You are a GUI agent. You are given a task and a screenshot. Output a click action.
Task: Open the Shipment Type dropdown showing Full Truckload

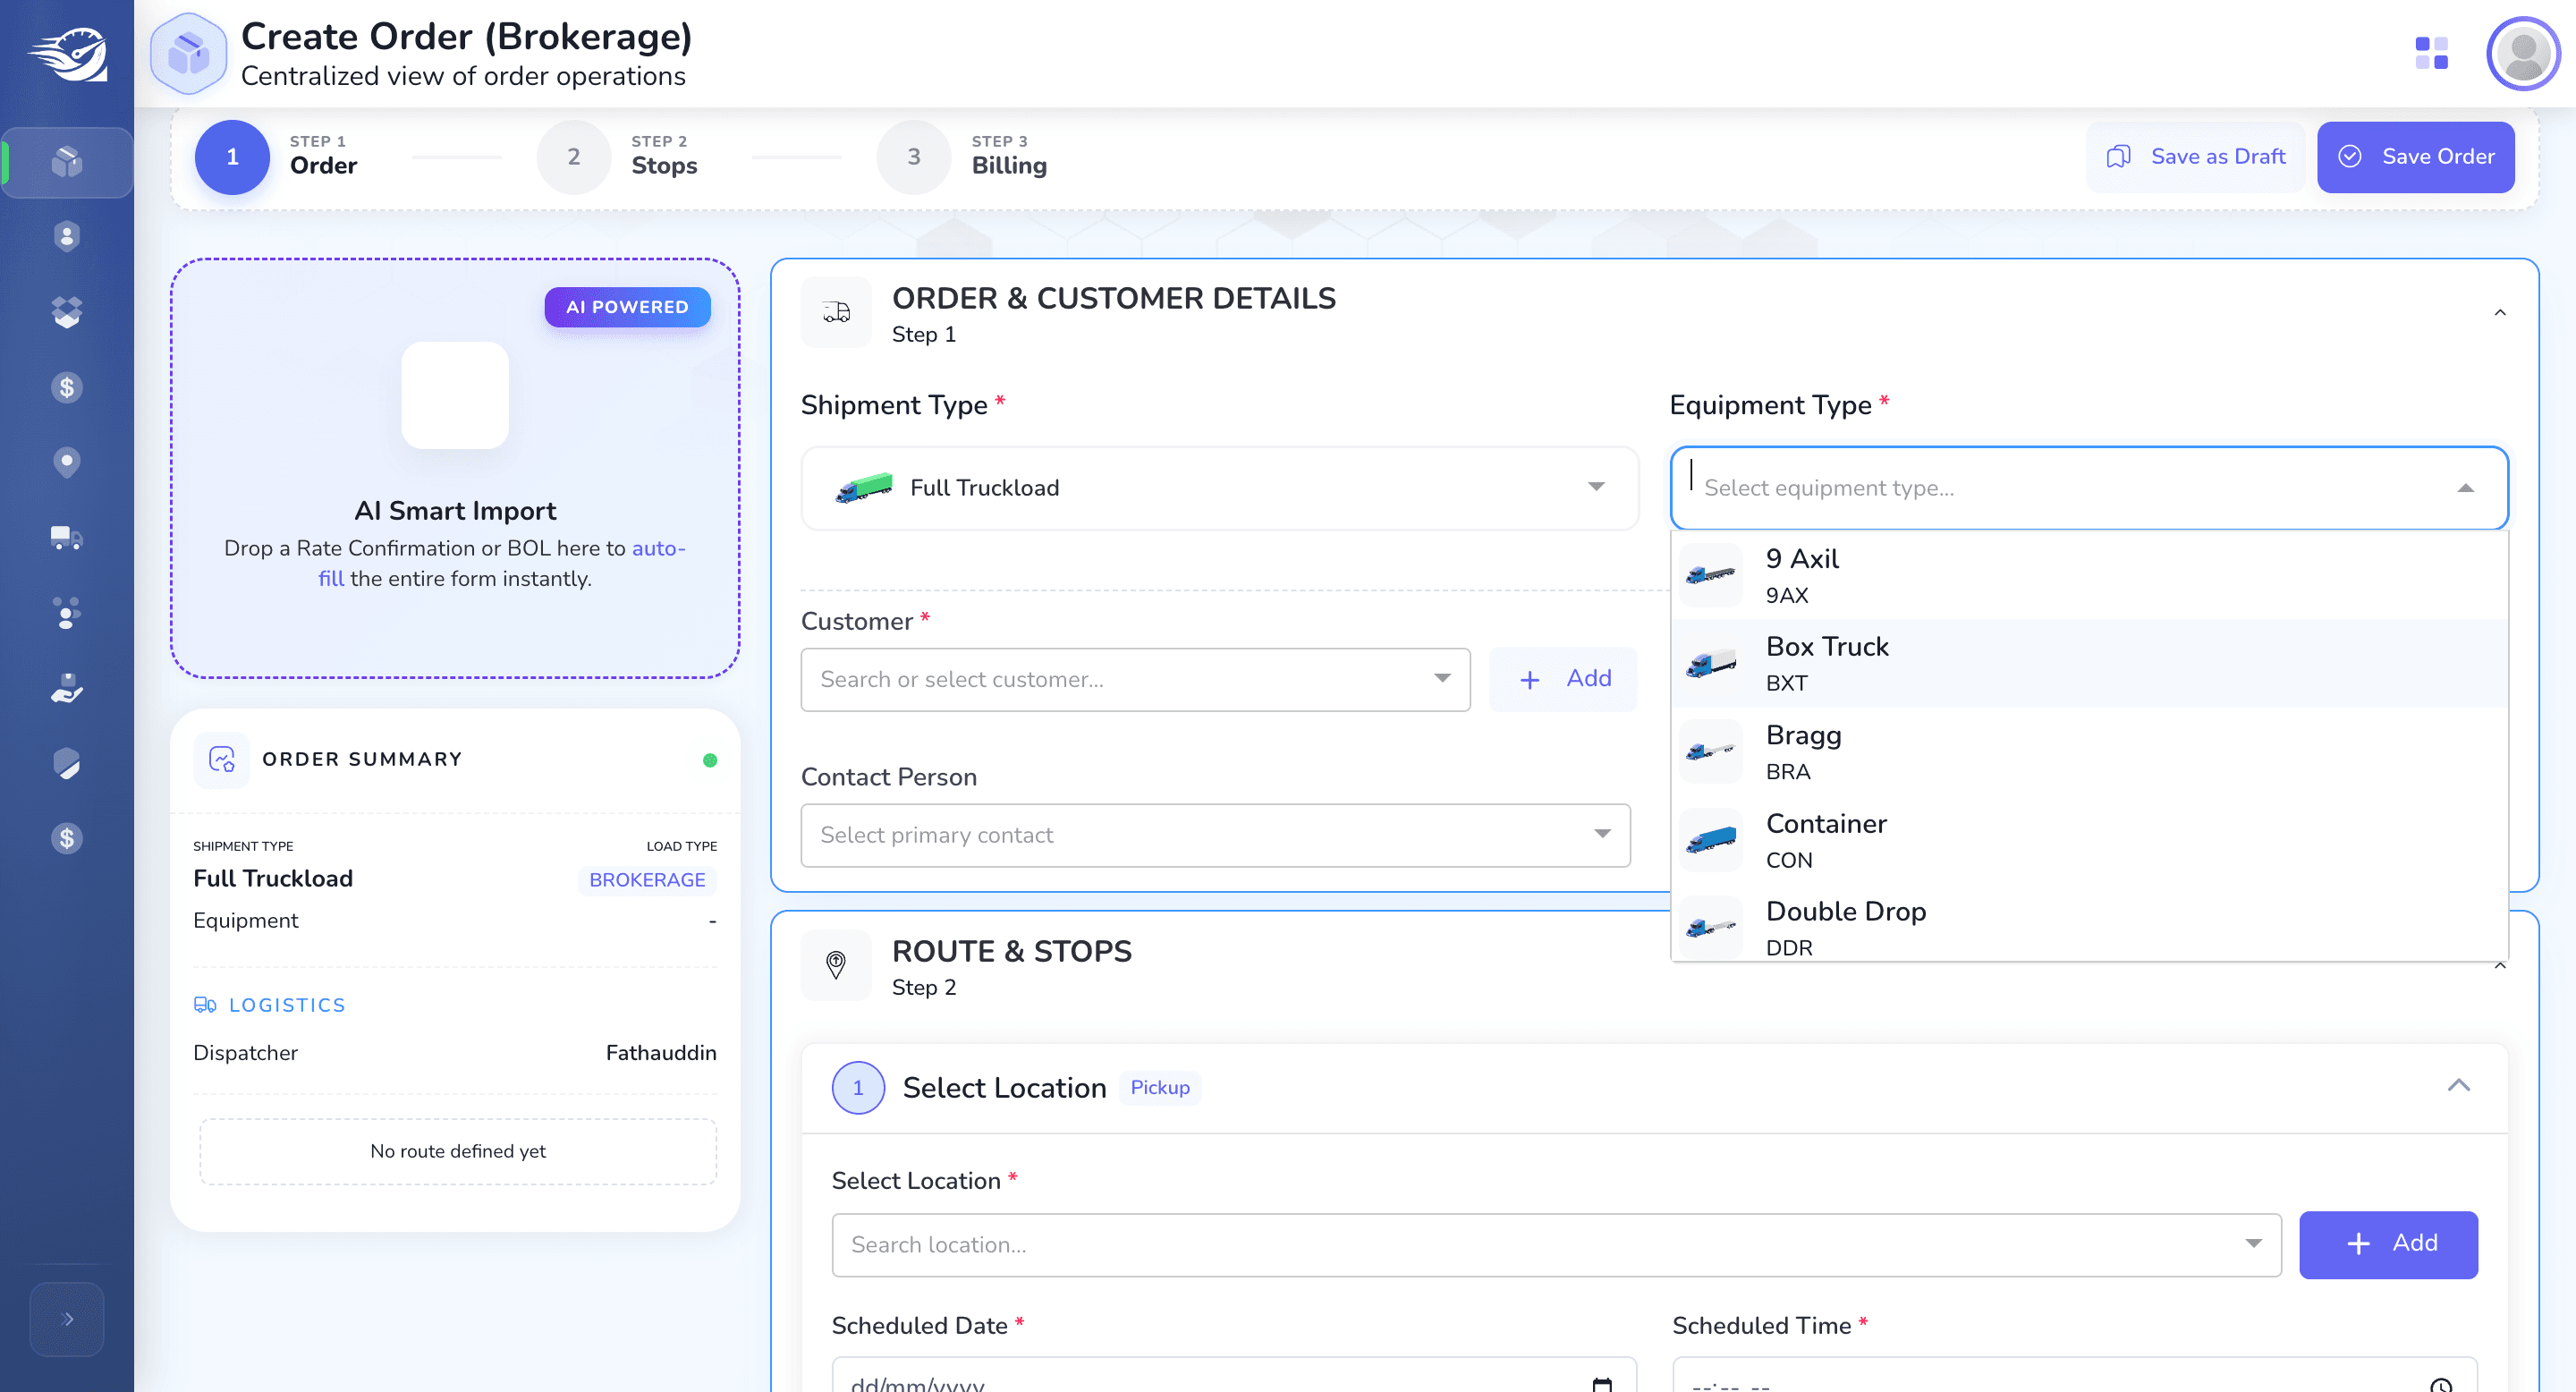(1219, 488)
